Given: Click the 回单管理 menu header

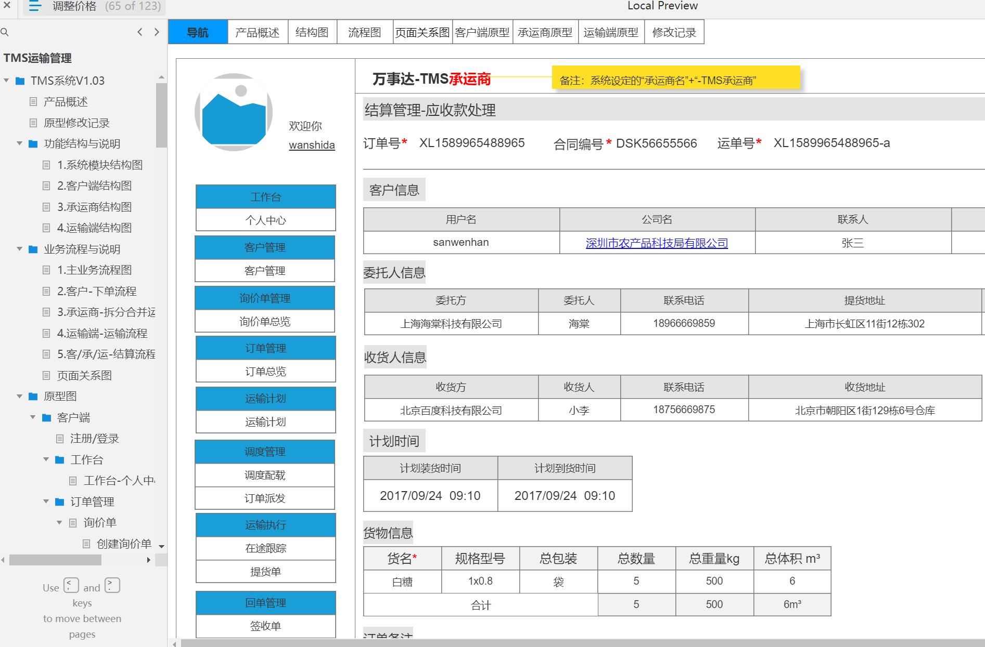Looking at the screenshot, I should click(265, 603).
